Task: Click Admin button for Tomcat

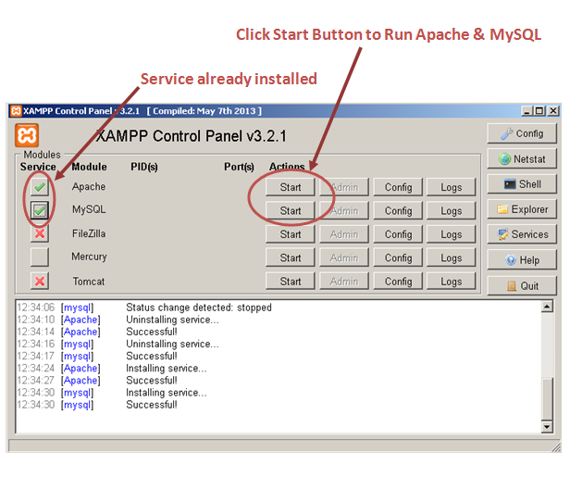Action: (344, 282)
